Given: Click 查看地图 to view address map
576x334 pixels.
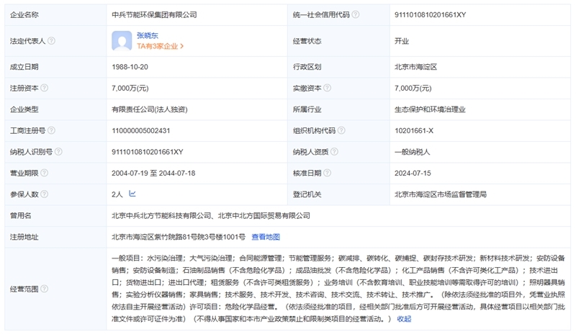Looking at the screenshot, I should (x=265, y=237).
